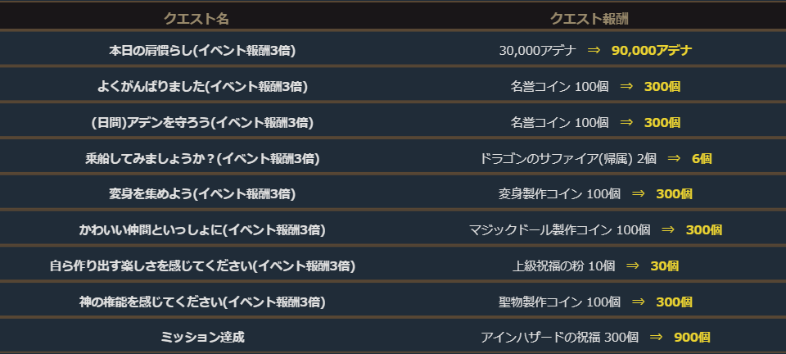Click the 神の権能を感じてください quest name

pos(201,302)
